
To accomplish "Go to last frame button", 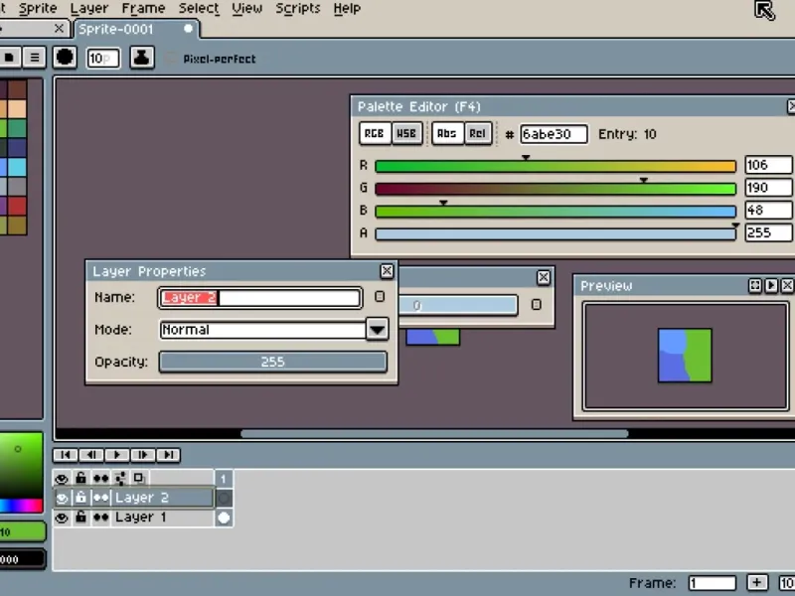I will (x=168, y=455).
